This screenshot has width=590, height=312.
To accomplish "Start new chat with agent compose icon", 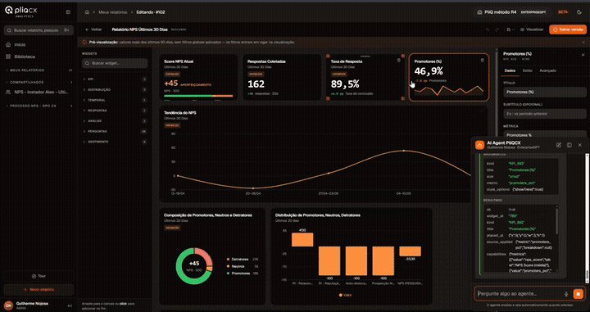I will coord(559,145).
